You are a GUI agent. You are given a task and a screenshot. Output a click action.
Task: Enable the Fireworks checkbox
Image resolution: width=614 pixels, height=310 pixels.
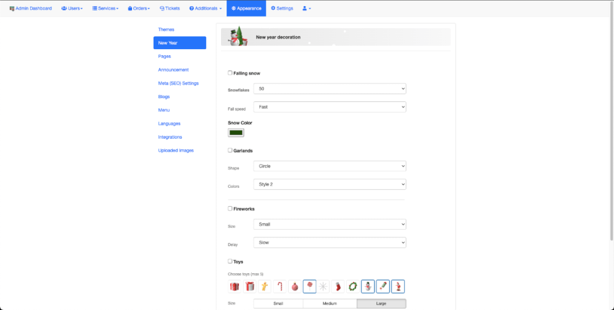[230, 209]
